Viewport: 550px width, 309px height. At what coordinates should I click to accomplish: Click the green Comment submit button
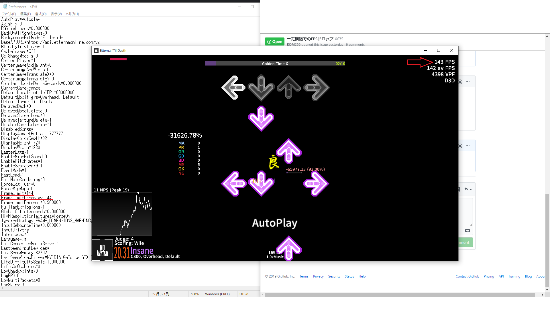[x=465, y=243]
